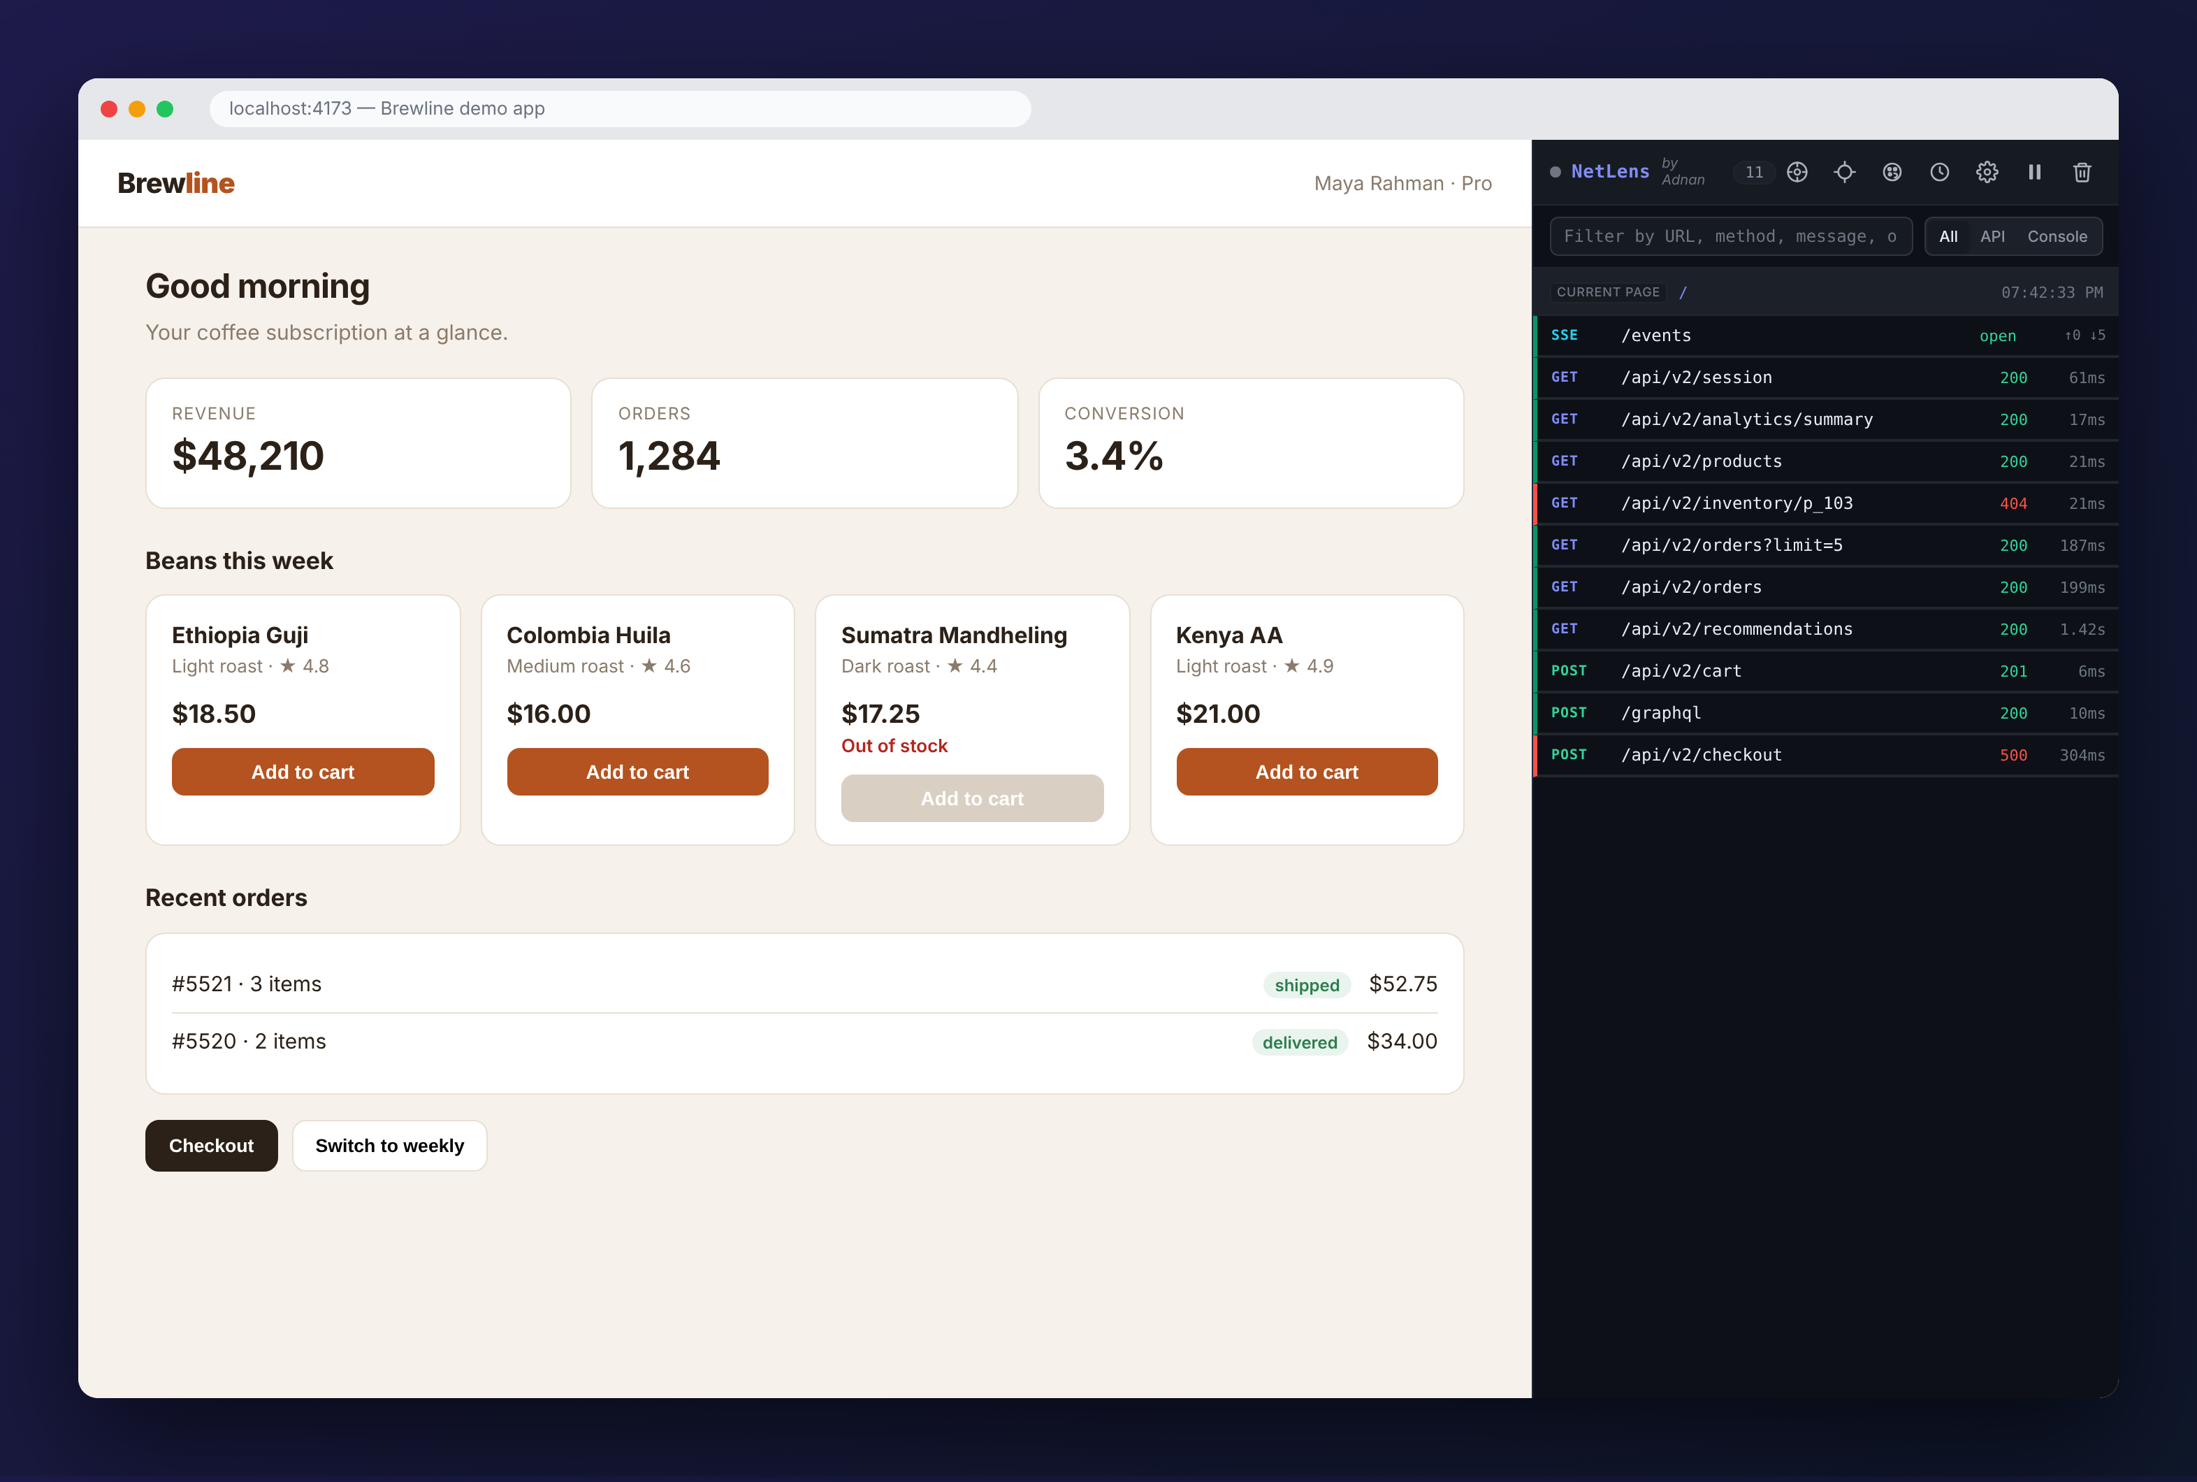Click the shipped status badge
This screenshot has height=1482, width=2197.
click(x=1306, y=985)
